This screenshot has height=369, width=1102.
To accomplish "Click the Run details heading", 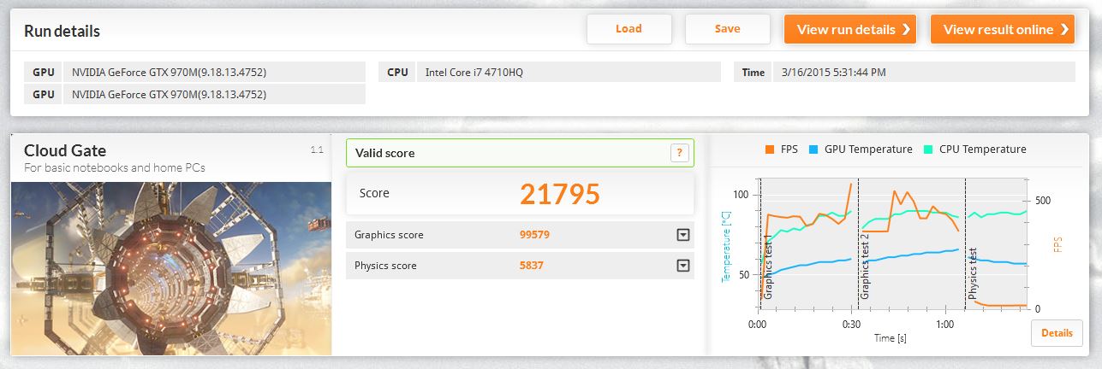I will (x=62, y=32).
